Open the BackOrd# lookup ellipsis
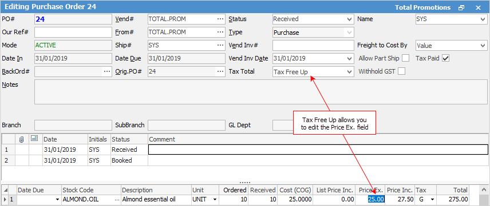The image size is (490, 206). [107, 71]
